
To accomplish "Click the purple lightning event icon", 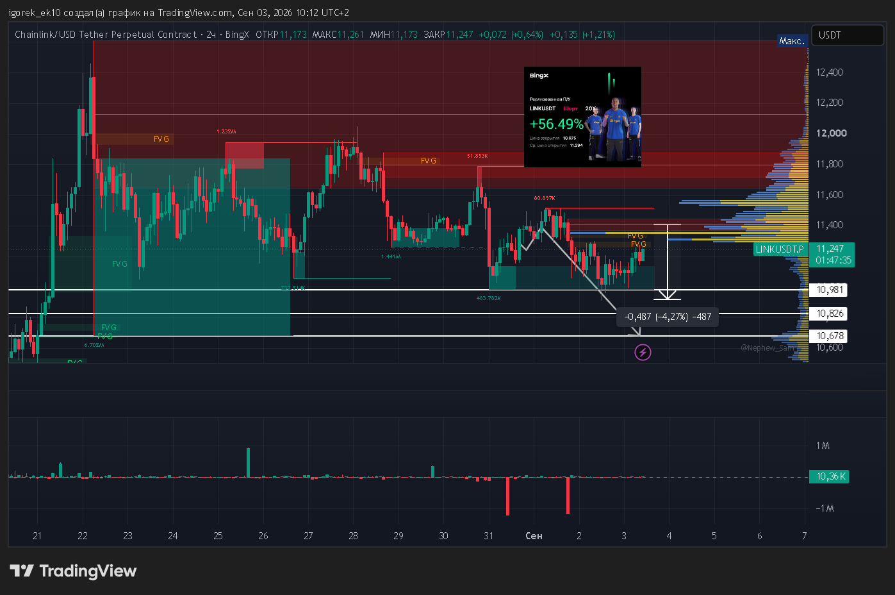I will (643, 352).
